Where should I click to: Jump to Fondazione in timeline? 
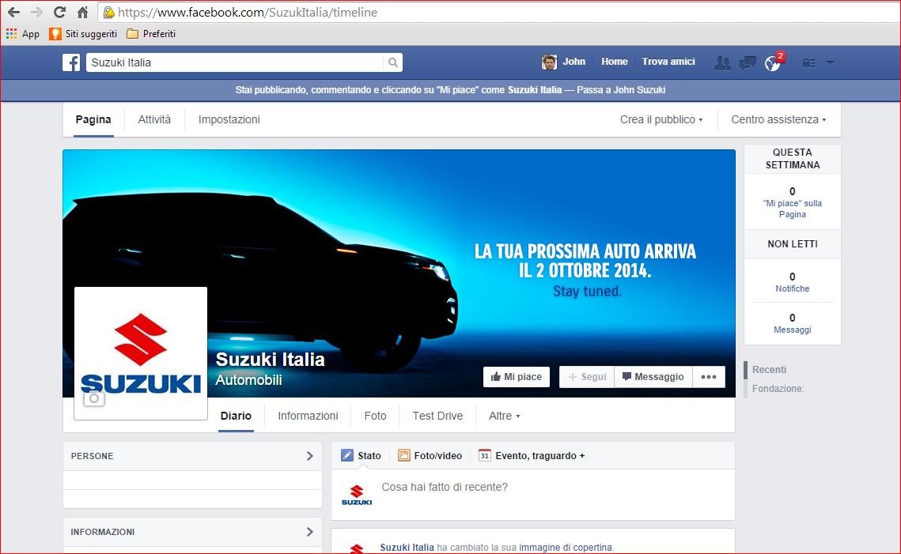click(x=778, y=389)
